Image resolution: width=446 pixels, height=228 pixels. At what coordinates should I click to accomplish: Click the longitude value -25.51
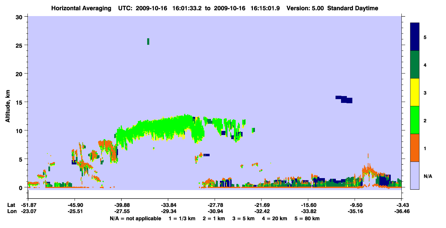(x=75, y=211)
